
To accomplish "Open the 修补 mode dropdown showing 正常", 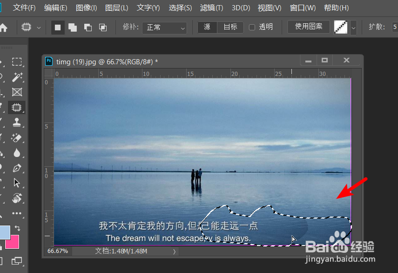I will tap(164, 28).
